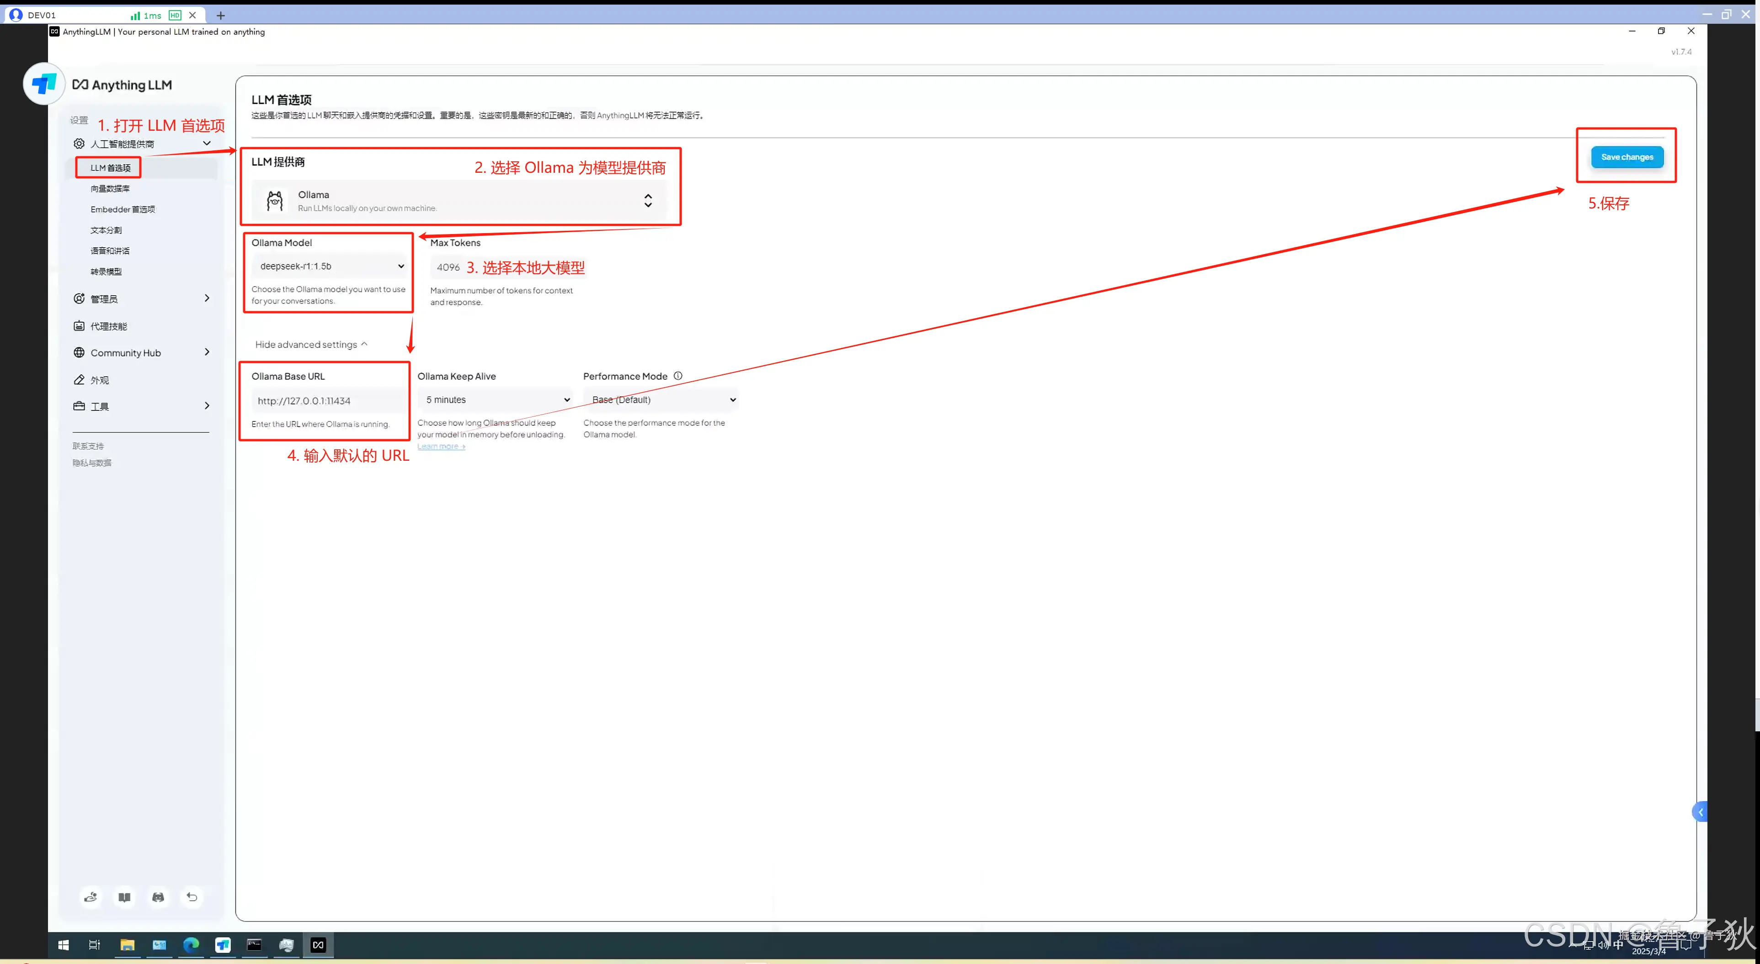Click the Performance Mode info icon
The image size is (1760, 964).
tap(678, 376)
